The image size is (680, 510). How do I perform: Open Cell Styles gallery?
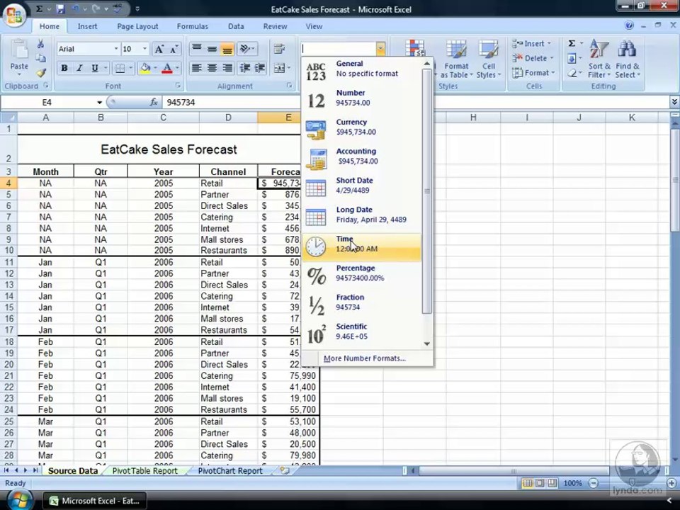(489, 59)
